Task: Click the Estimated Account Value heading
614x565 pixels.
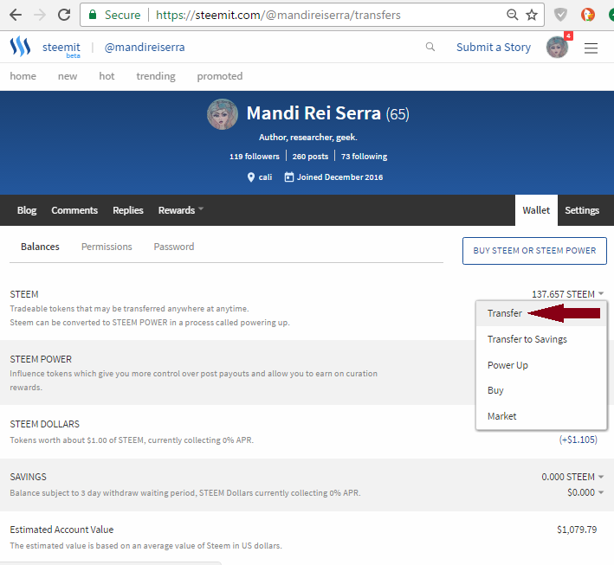Action: coord(61,530)
